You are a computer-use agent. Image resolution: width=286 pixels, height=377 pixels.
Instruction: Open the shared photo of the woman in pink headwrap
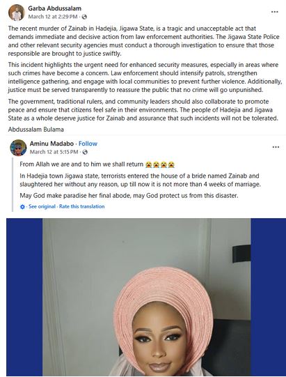[x=146, y=297]
